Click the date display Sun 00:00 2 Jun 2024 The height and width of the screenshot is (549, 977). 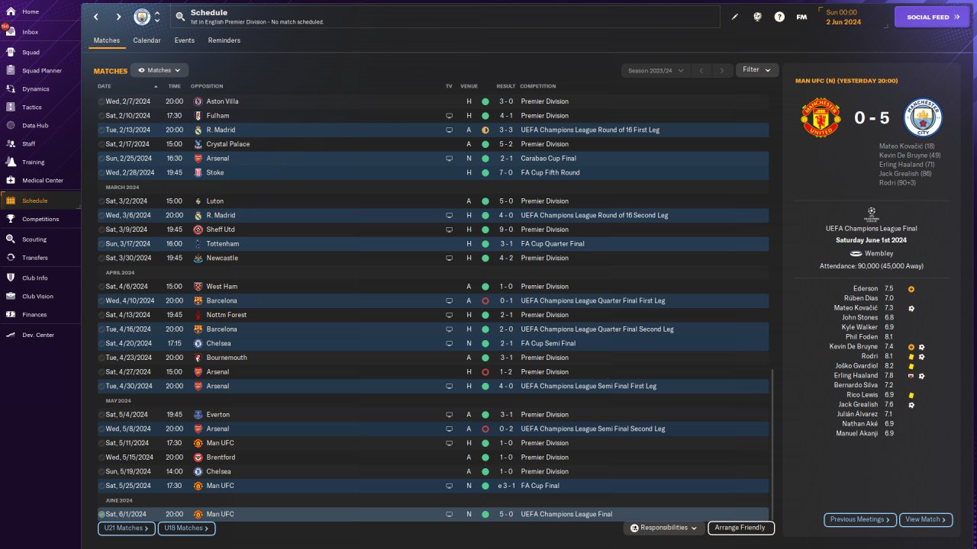844,17
